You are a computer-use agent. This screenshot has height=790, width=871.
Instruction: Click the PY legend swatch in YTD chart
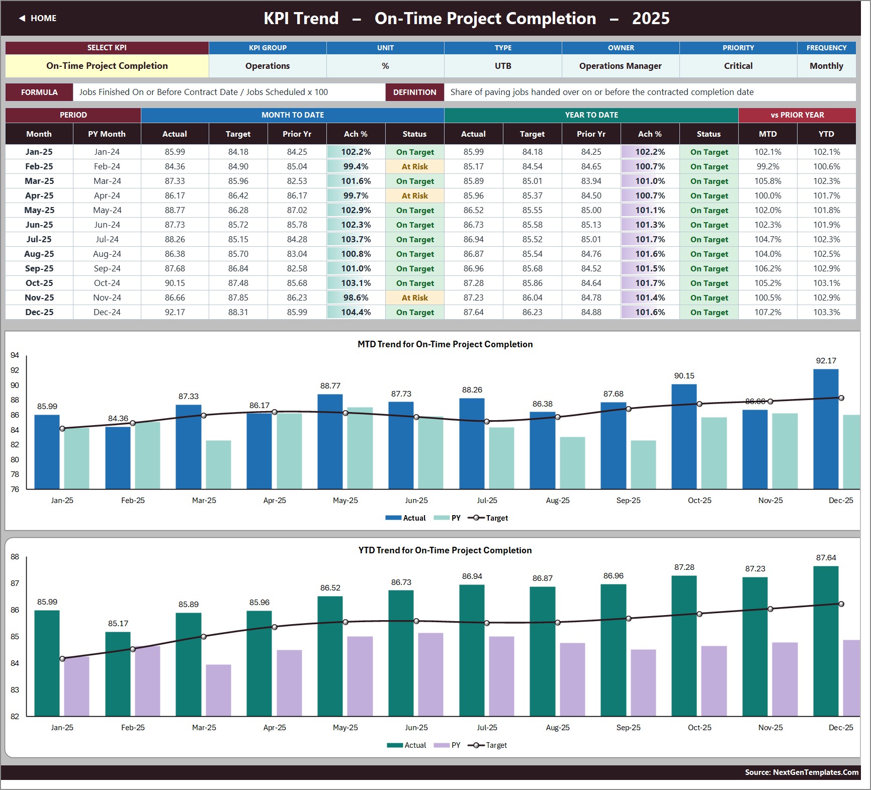coord(442,745)
